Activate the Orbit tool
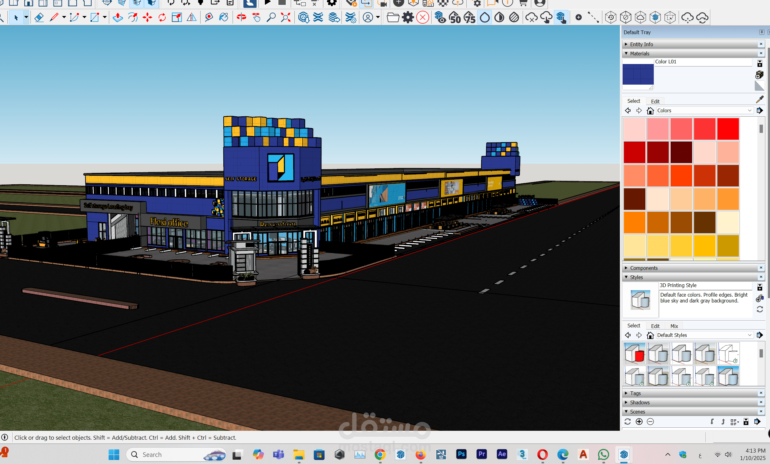 (241, 17)
